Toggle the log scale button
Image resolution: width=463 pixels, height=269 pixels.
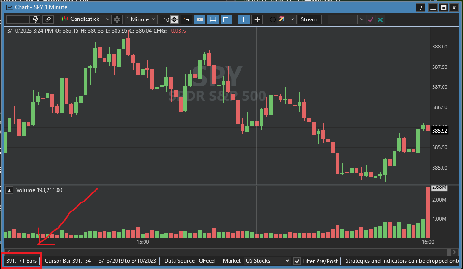186,19
